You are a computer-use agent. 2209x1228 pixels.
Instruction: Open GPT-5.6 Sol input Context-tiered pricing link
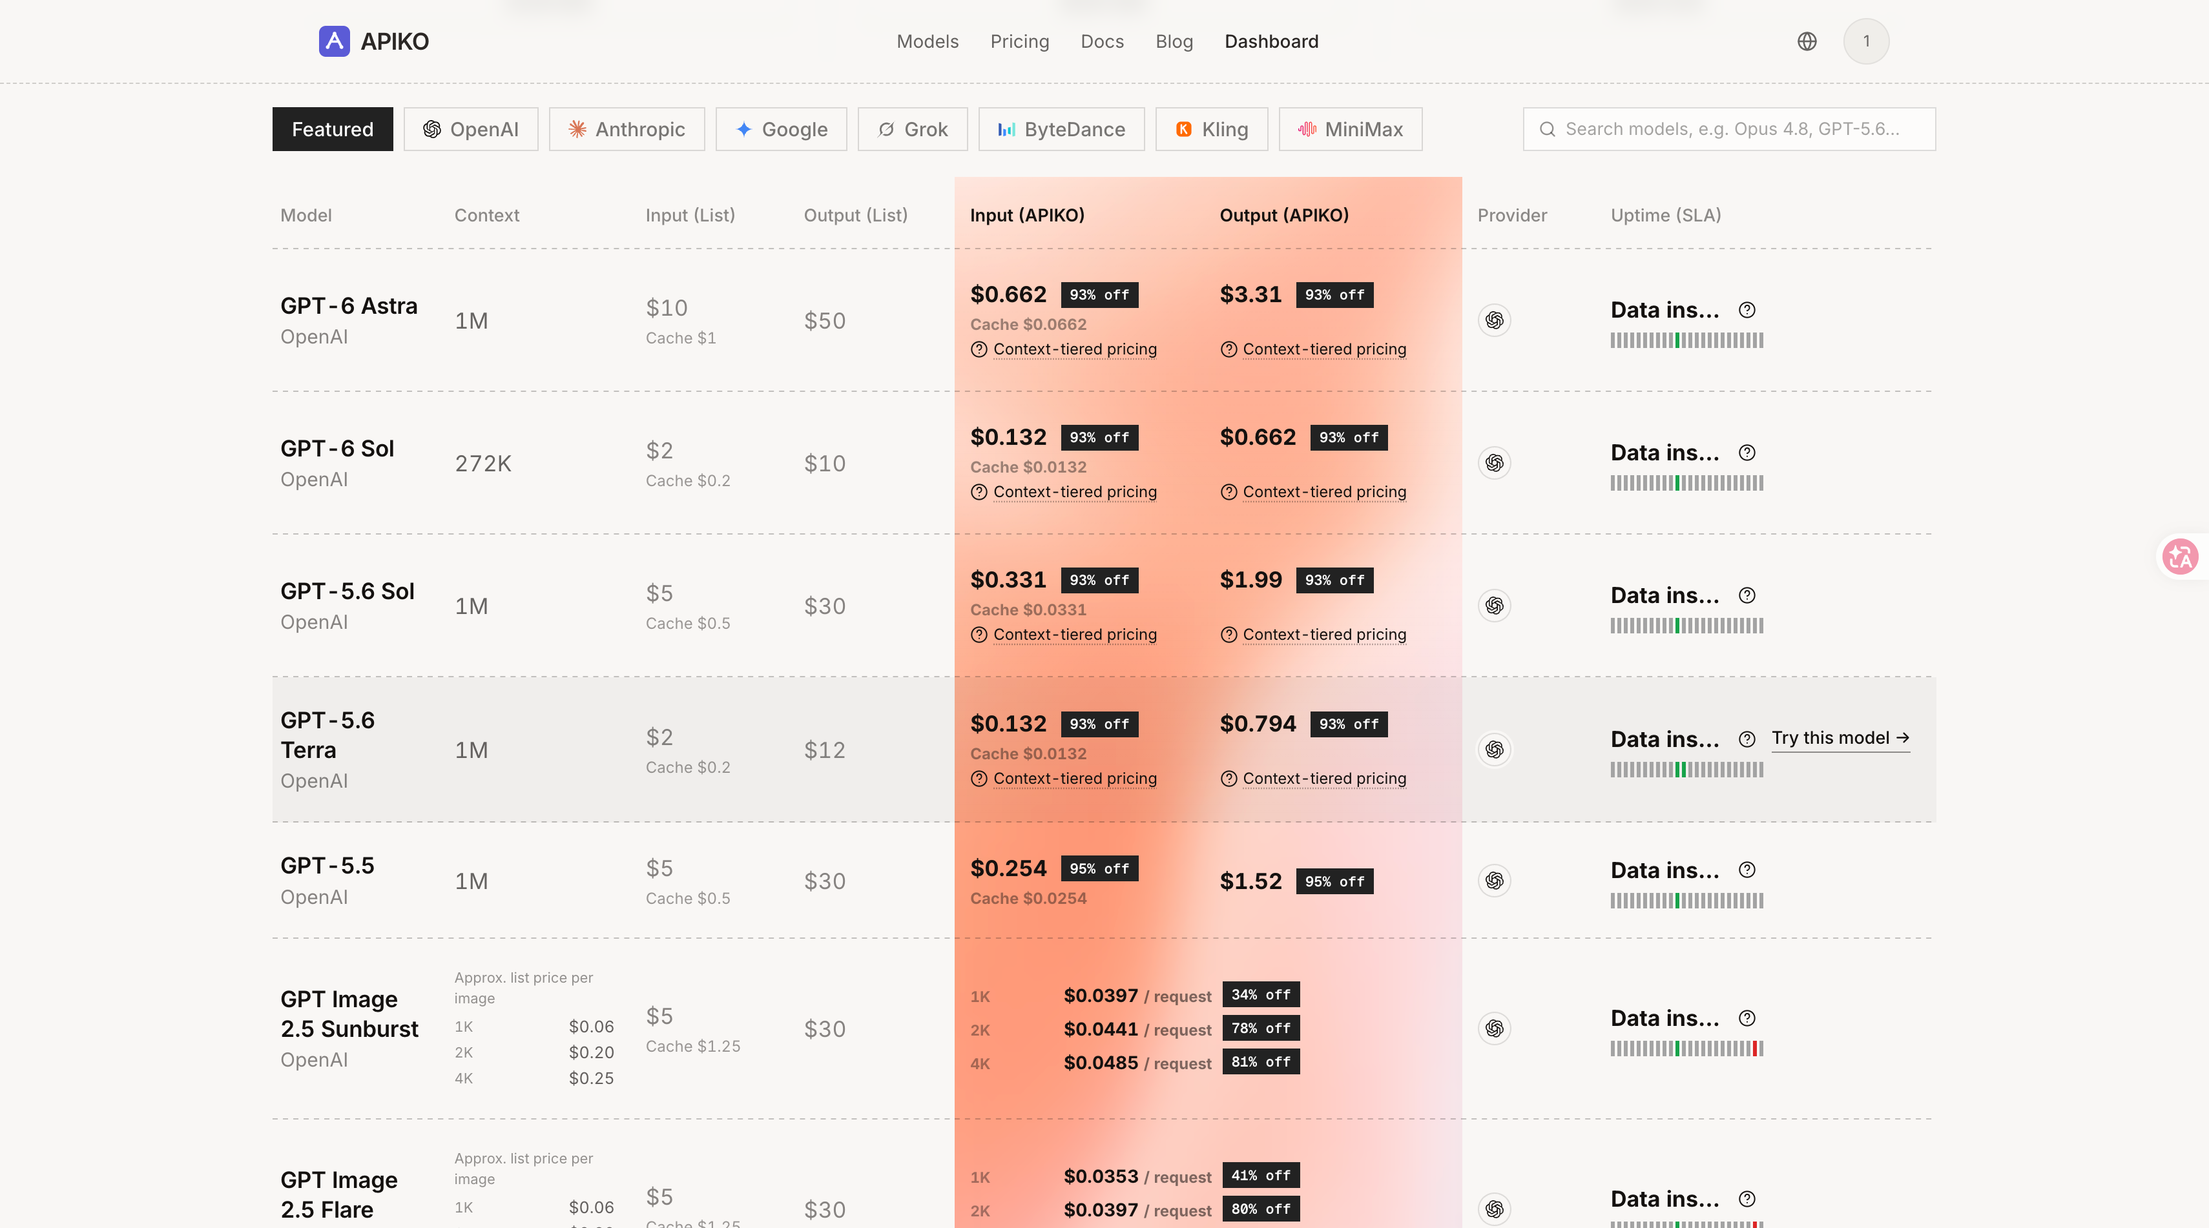pos(1075,635)
